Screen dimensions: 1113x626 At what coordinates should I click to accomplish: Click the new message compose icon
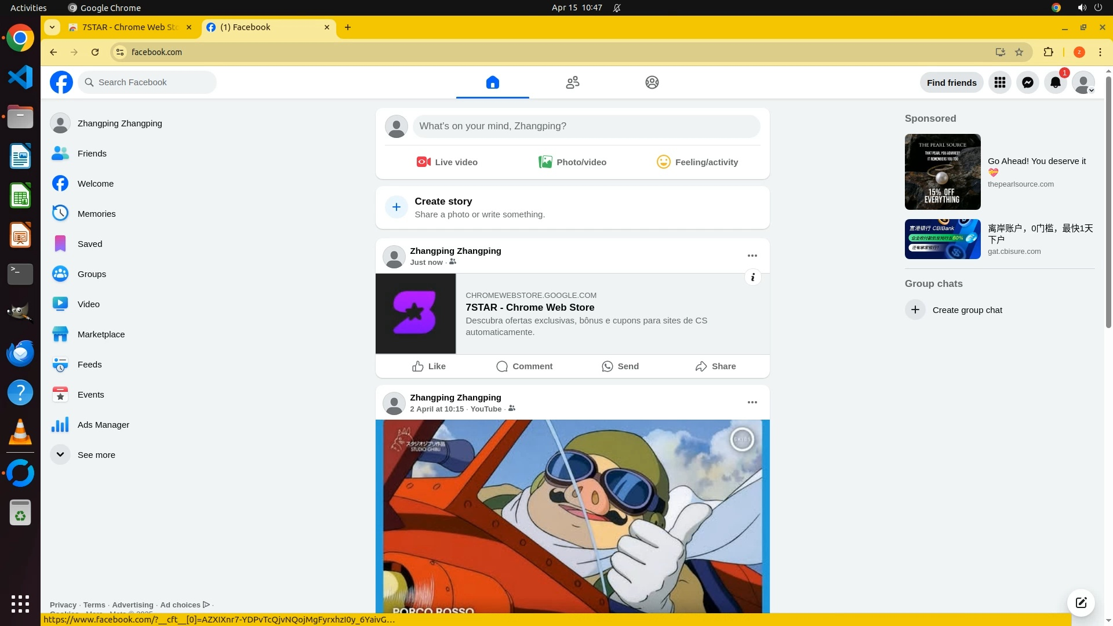click(1081, 602)
